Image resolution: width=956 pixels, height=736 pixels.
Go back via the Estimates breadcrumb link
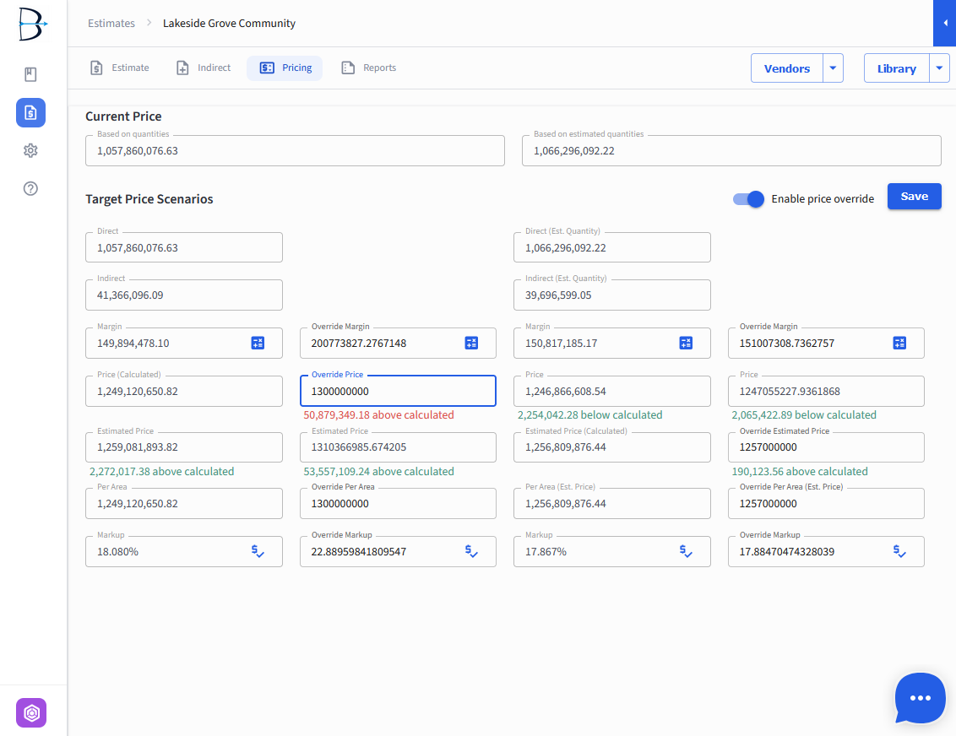[x=111, y=23]
